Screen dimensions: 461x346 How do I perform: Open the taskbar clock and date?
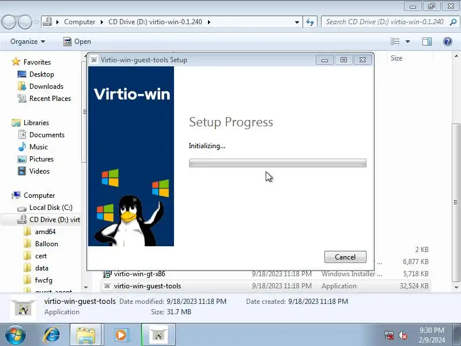(x=432, y=335)
